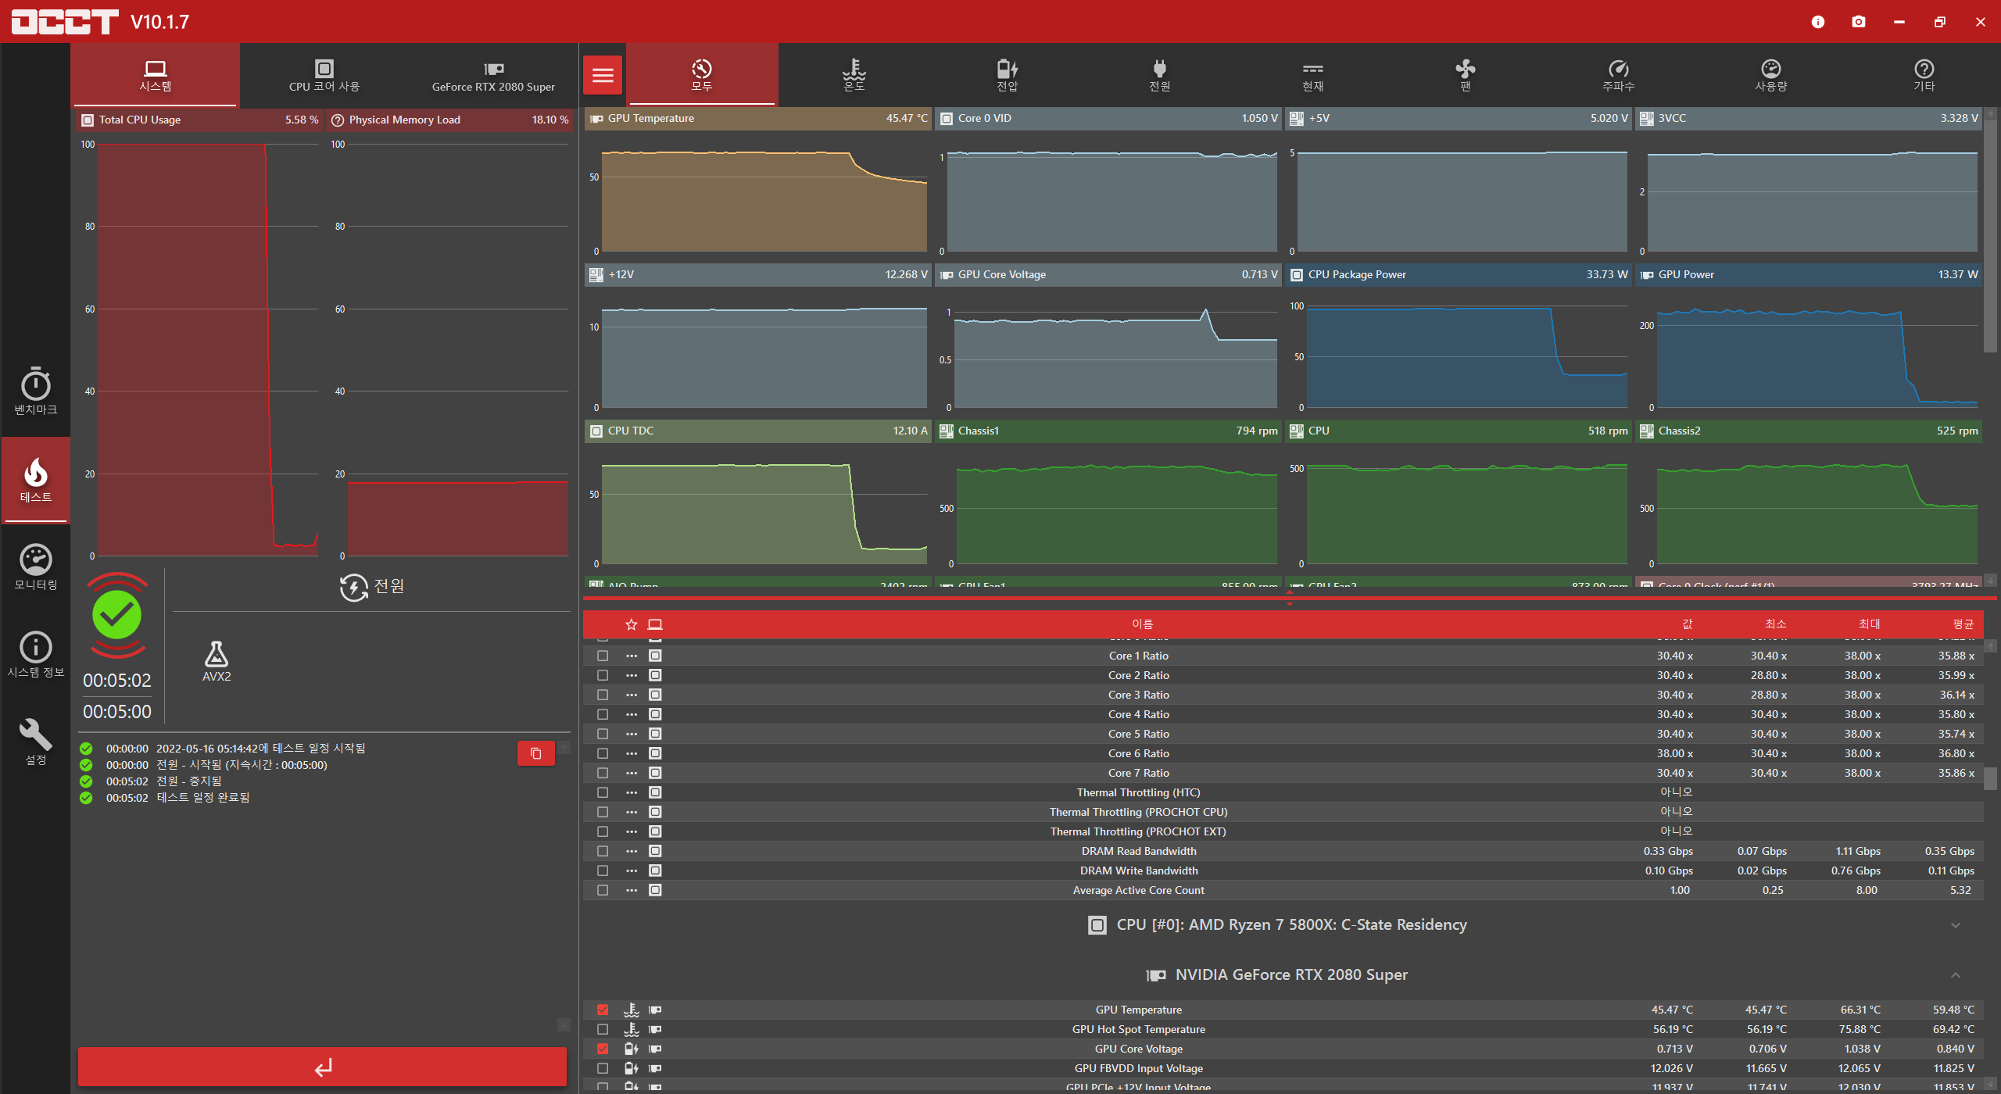Sort sensor table by maximum column header

point(1869,624)
